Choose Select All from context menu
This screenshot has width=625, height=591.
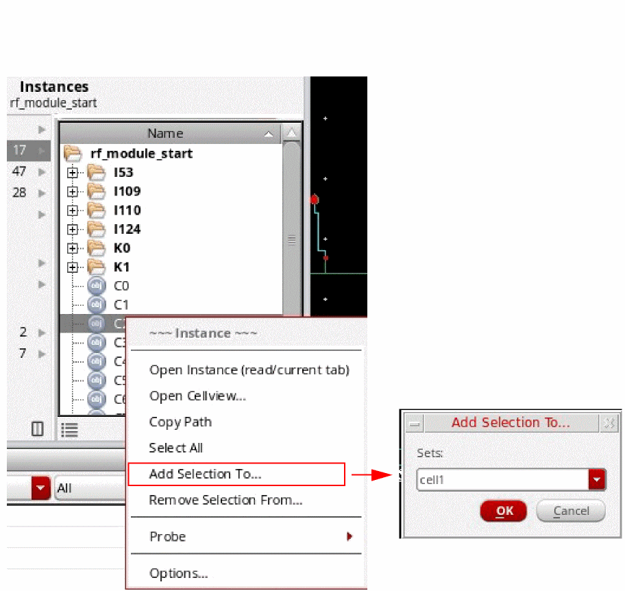coord(175,448)
